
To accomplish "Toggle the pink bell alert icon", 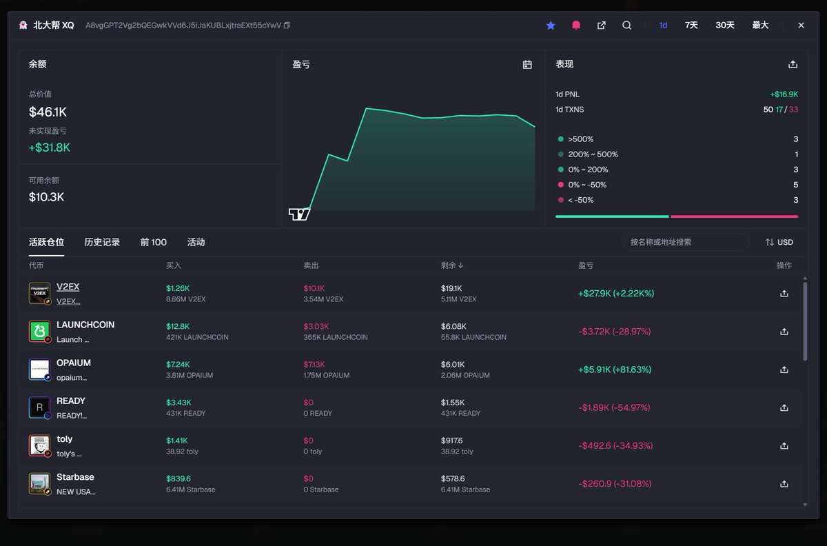I will pos(576,26).
